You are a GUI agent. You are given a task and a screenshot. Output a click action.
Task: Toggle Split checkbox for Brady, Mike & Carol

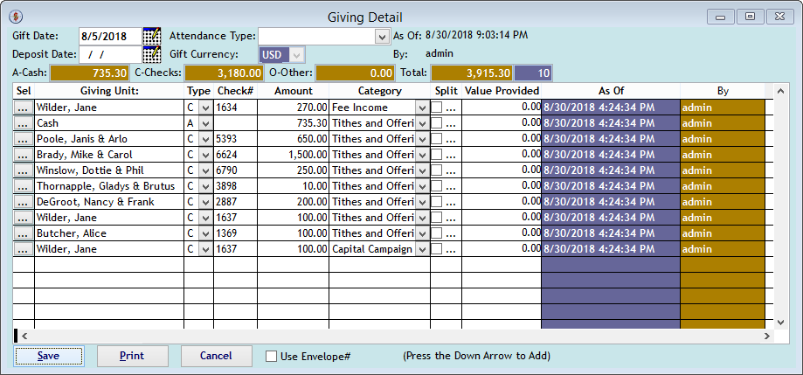[437, 155]
